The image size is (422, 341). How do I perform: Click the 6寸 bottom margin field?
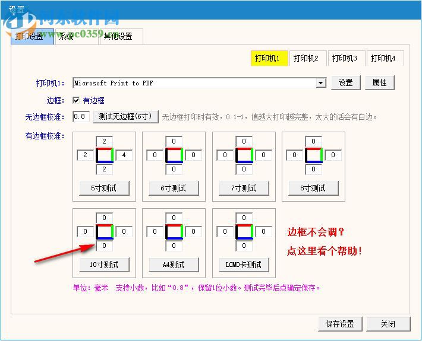(174, 169)
